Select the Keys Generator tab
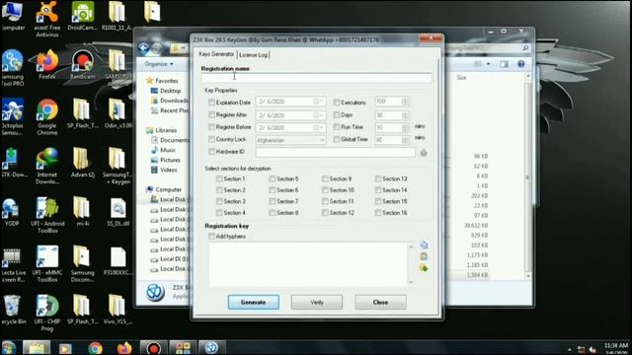Viewport: 632px width, 355px height. tap(216, 54)
